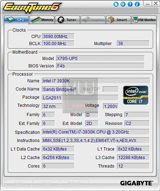Click the BIOS Version F4b field

pyautogui.click(x=100, y=66)
